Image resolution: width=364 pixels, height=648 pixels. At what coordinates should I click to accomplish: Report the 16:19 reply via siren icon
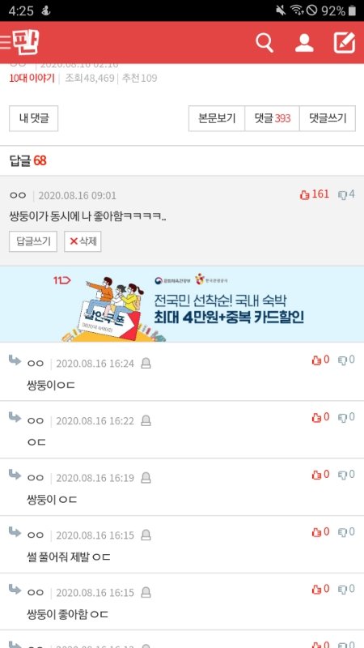(x=146, y=478)
